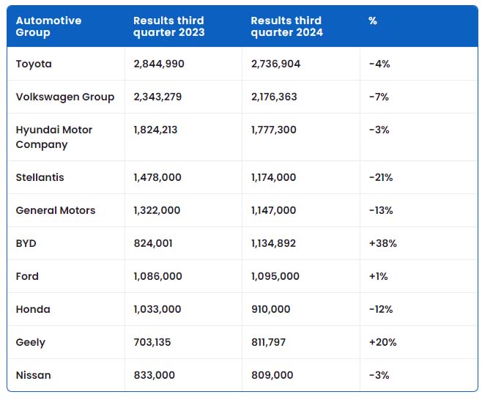Select the Toyota row name
The height and width of the screenshot is (400, 482).
(x=34, y=64)
